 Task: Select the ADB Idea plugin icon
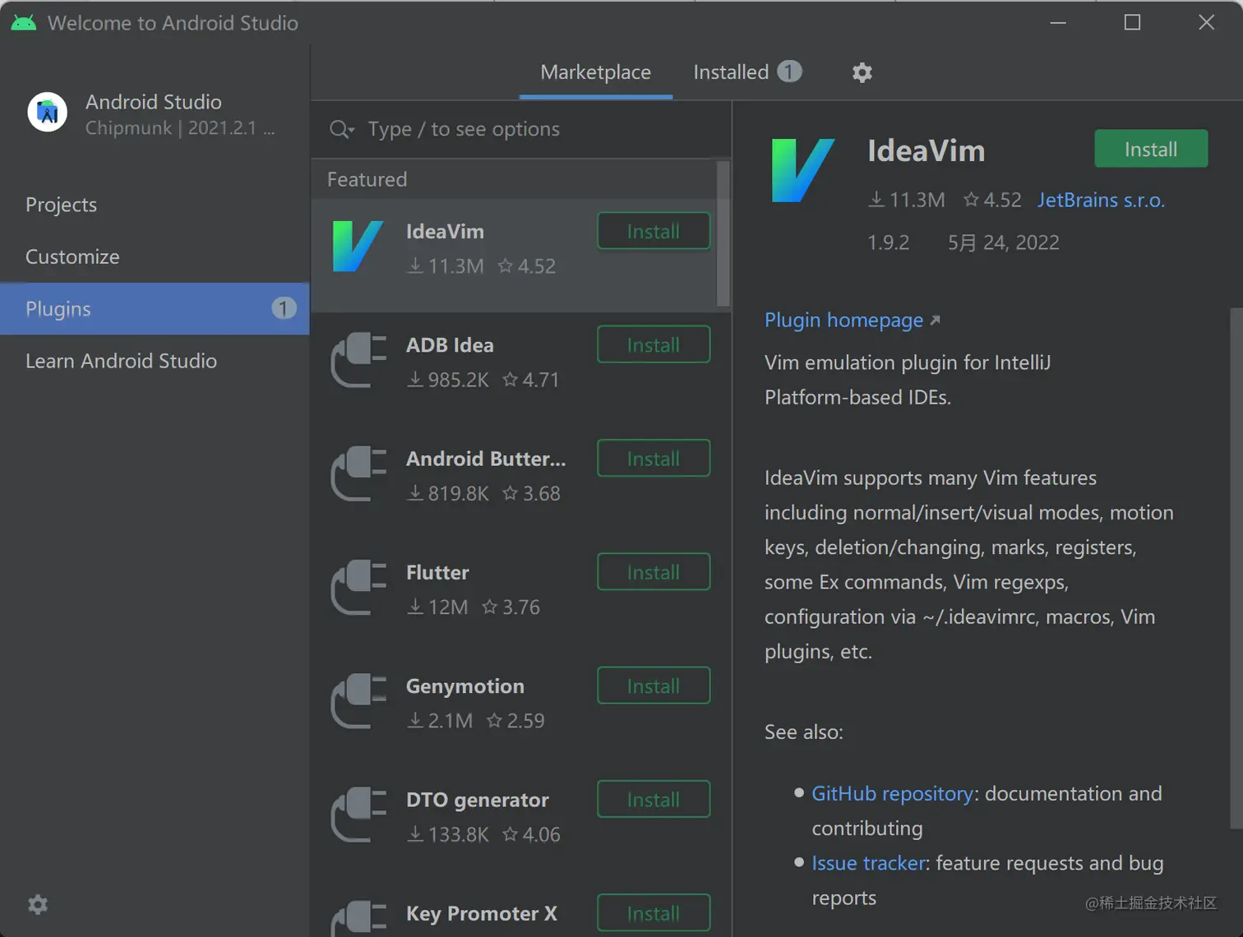click(x=358, y=360)
